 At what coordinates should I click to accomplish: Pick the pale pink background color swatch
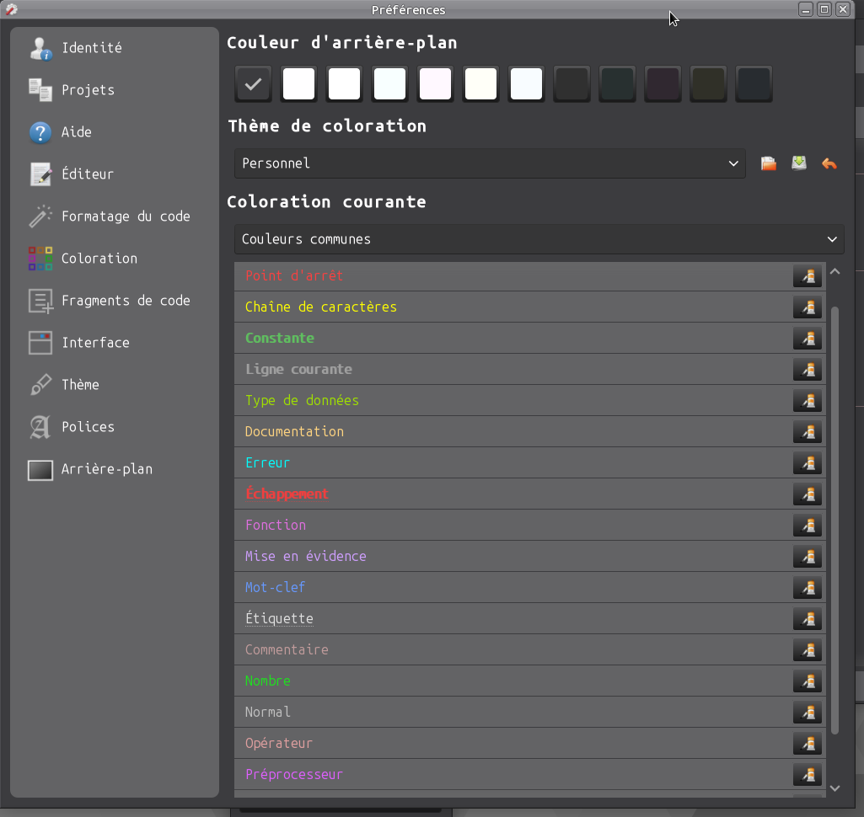point(435,84)
